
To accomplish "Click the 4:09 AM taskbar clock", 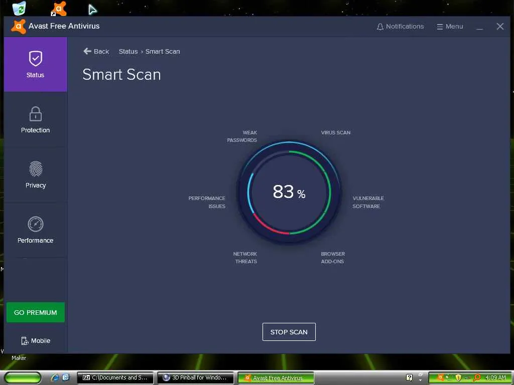I will pyautogui.click(x=495, y=377).
